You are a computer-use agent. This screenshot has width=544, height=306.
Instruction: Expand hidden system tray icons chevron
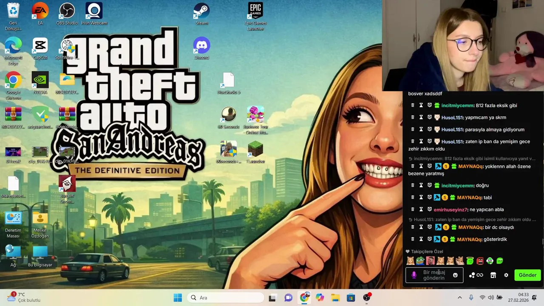[x=459, y=298]
